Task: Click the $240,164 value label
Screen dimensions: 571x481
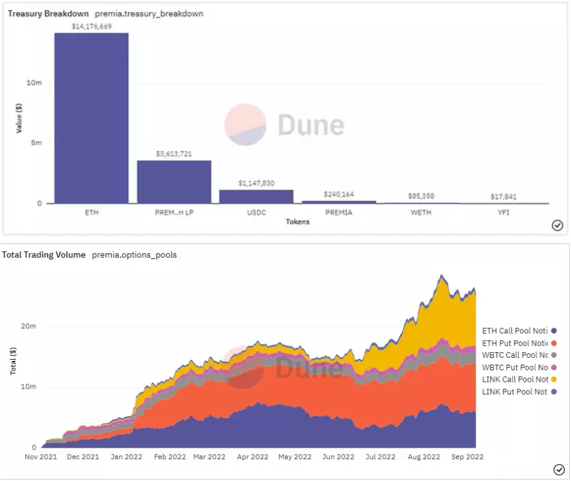Action: [x=339, y=194]
